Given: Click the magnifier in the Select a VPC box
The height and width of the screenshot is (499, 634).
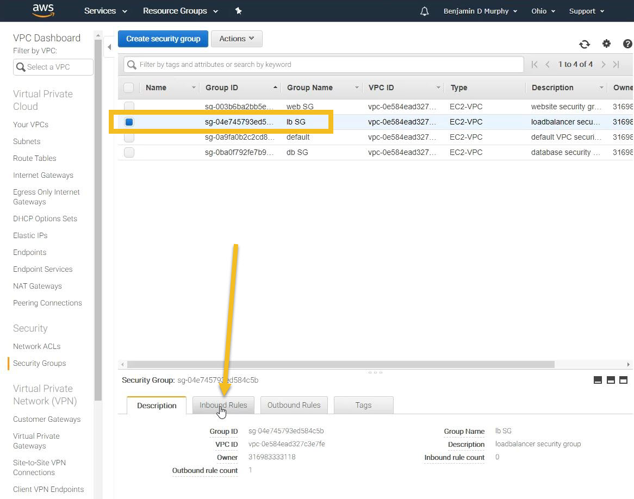Looking at the screenshot, I should (x=21, y=67).
